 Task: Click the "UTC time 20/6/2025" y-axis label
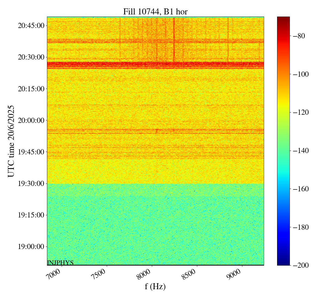[11, 141]
